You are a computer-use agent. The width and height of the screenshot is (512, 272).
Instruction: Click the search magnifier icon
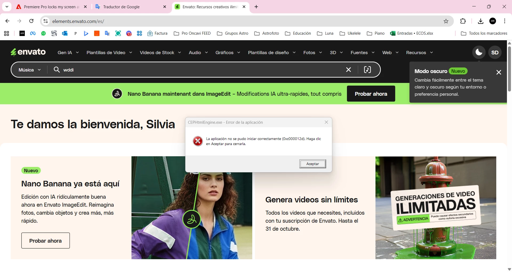pos(57,70)
